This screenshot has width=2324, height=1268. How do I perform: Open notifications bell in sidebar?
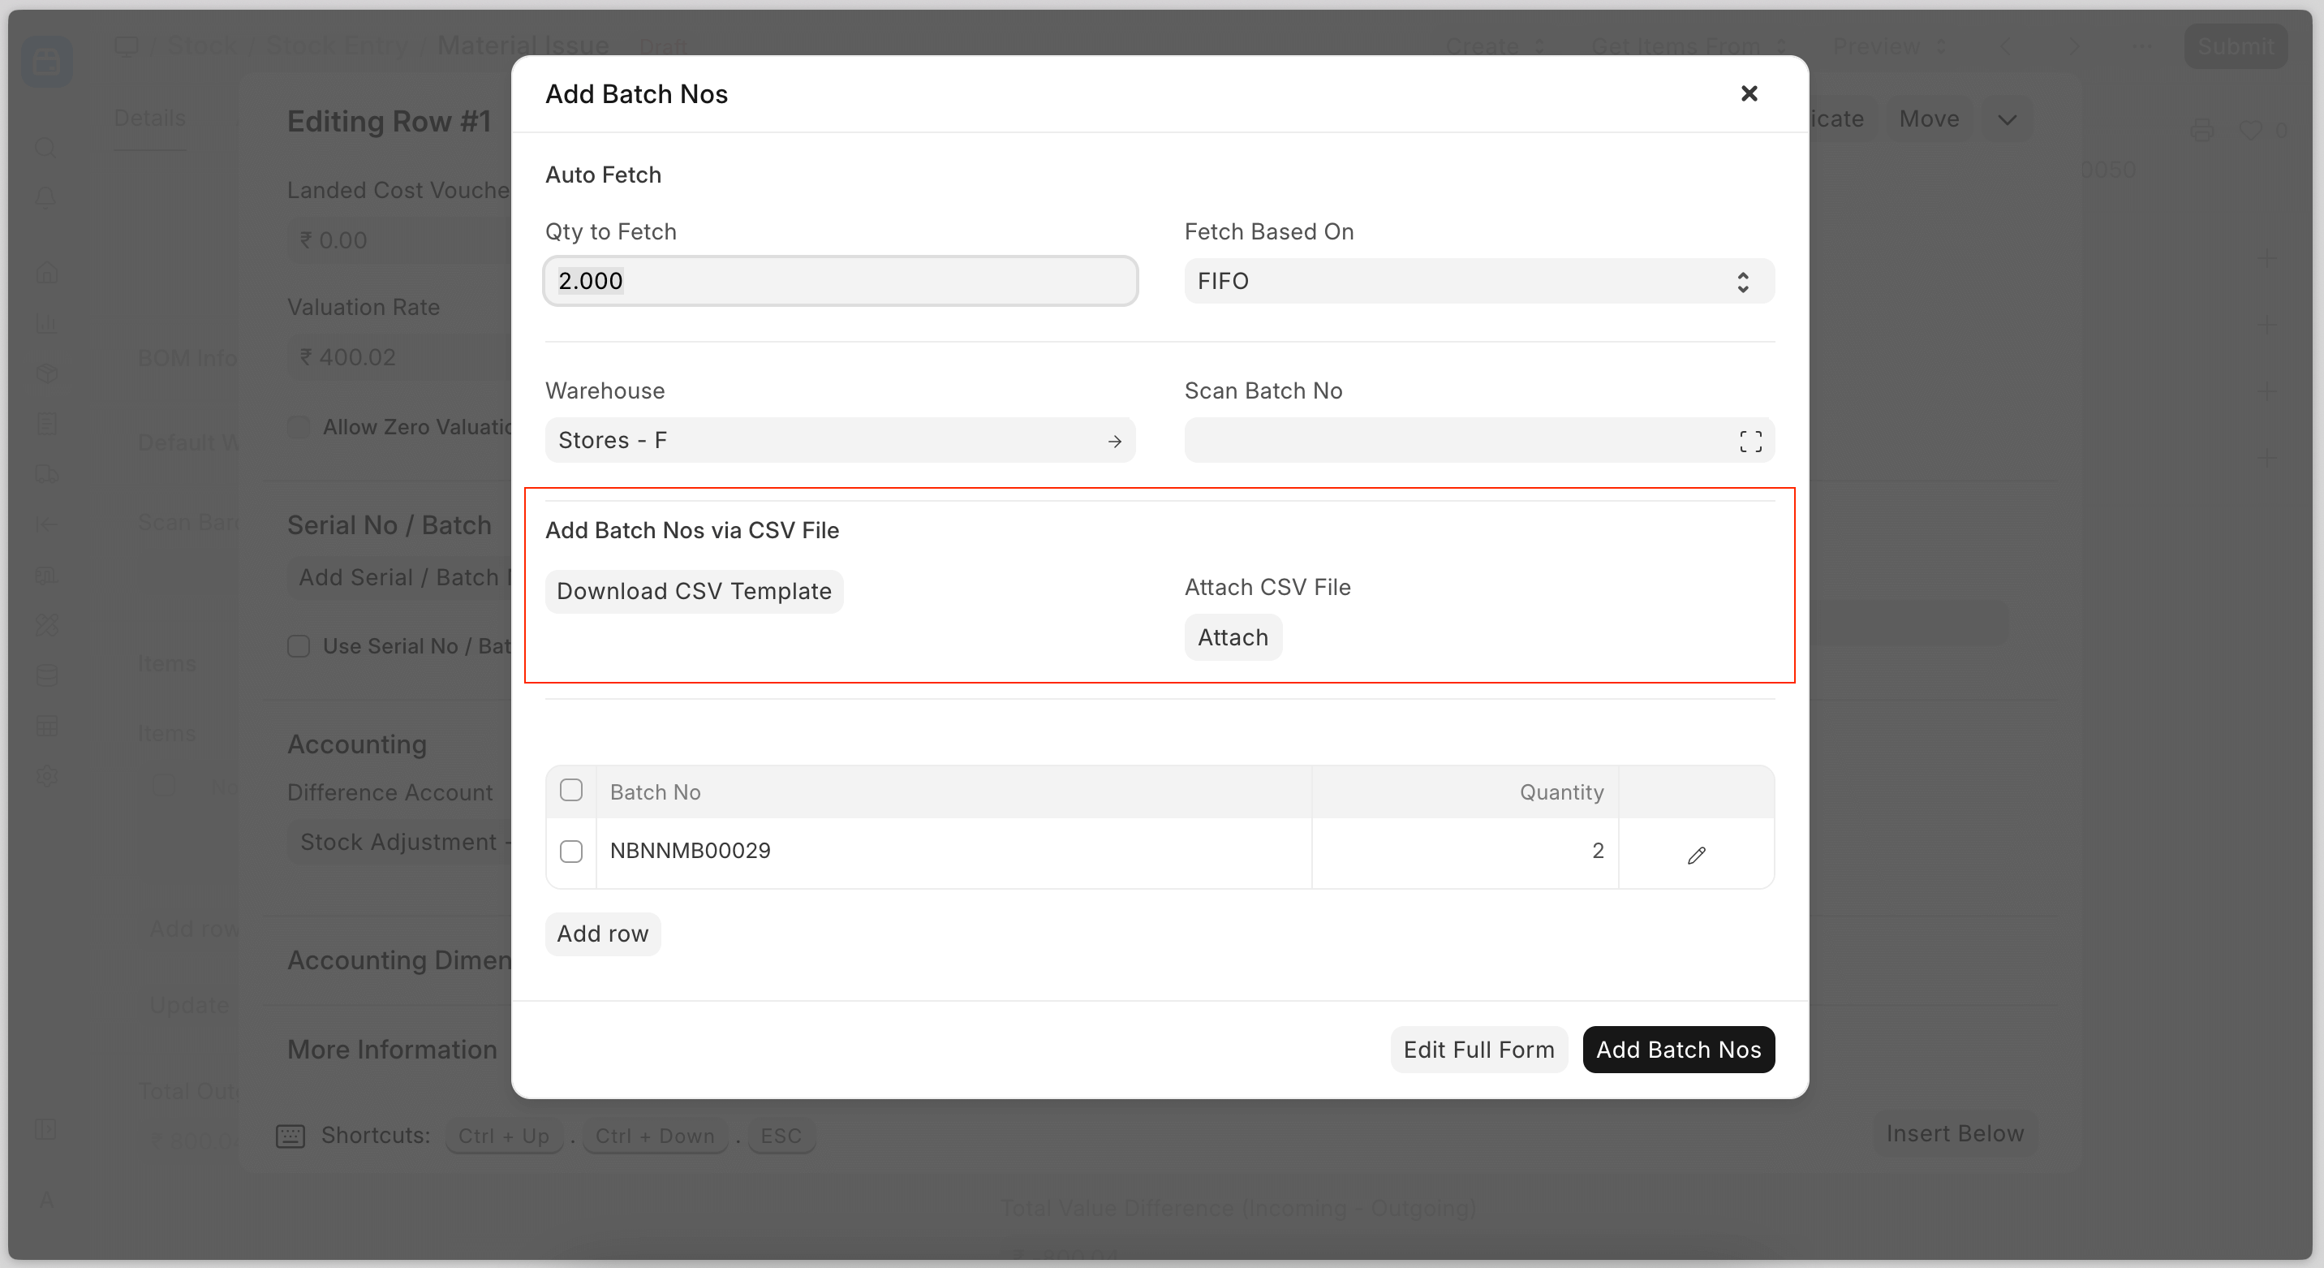click(45, 196)
